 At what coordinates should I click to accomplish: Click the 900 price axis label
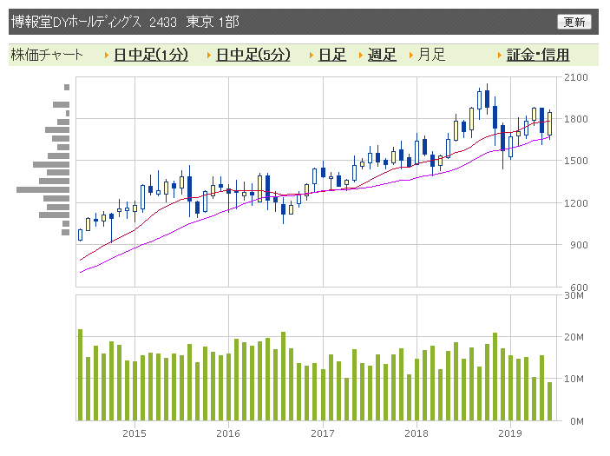[x=579, y=245]
